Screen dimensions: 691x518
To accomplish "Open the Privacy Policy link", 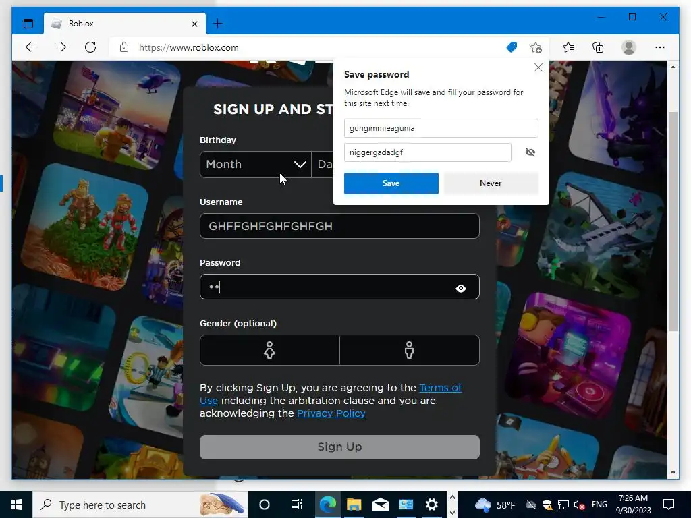I will pyautogui.click(x=331, y=413).
